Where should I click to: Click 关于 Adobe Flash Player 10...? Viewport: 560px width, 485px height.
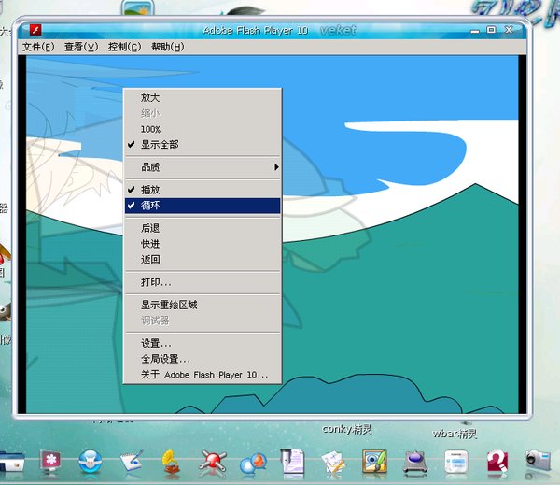click(204, 375)
